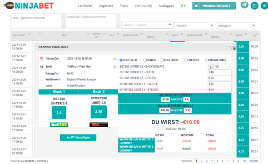
Task: Open the Twitter profile icon
Action: 264,5
